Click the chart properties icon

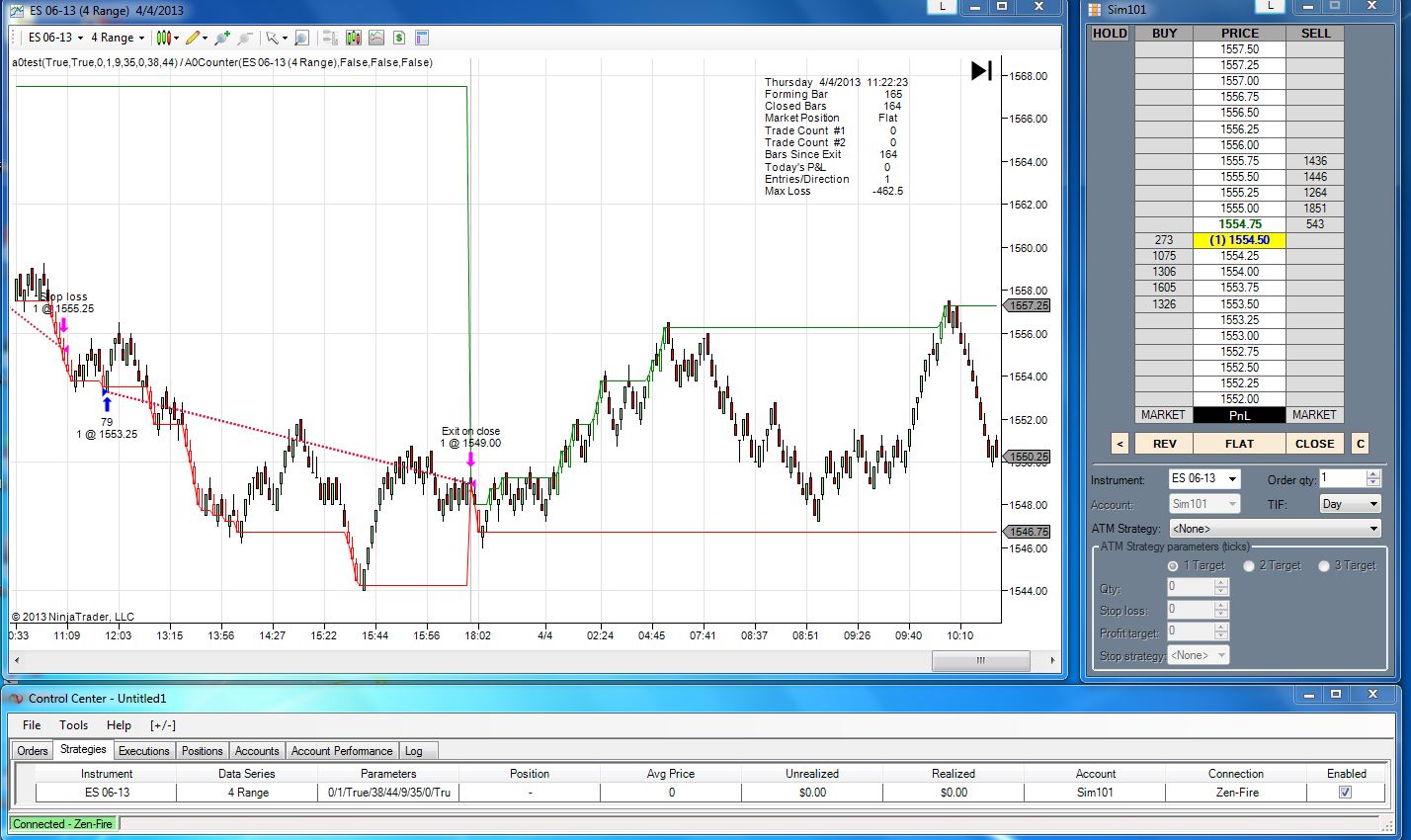(422, 38)
